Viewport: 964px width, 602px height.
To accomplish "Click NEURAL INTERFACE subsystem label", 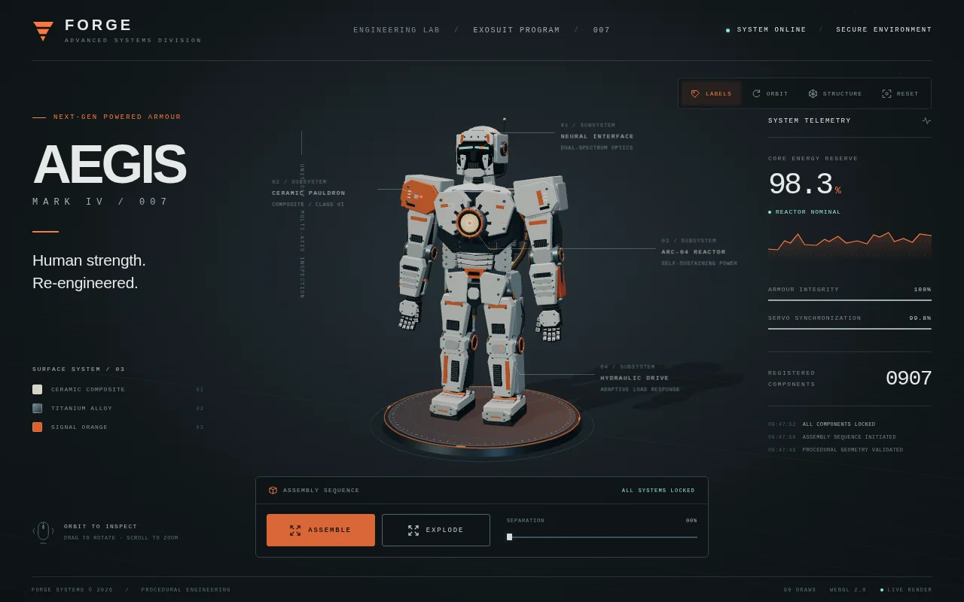I will click(597, 136).
